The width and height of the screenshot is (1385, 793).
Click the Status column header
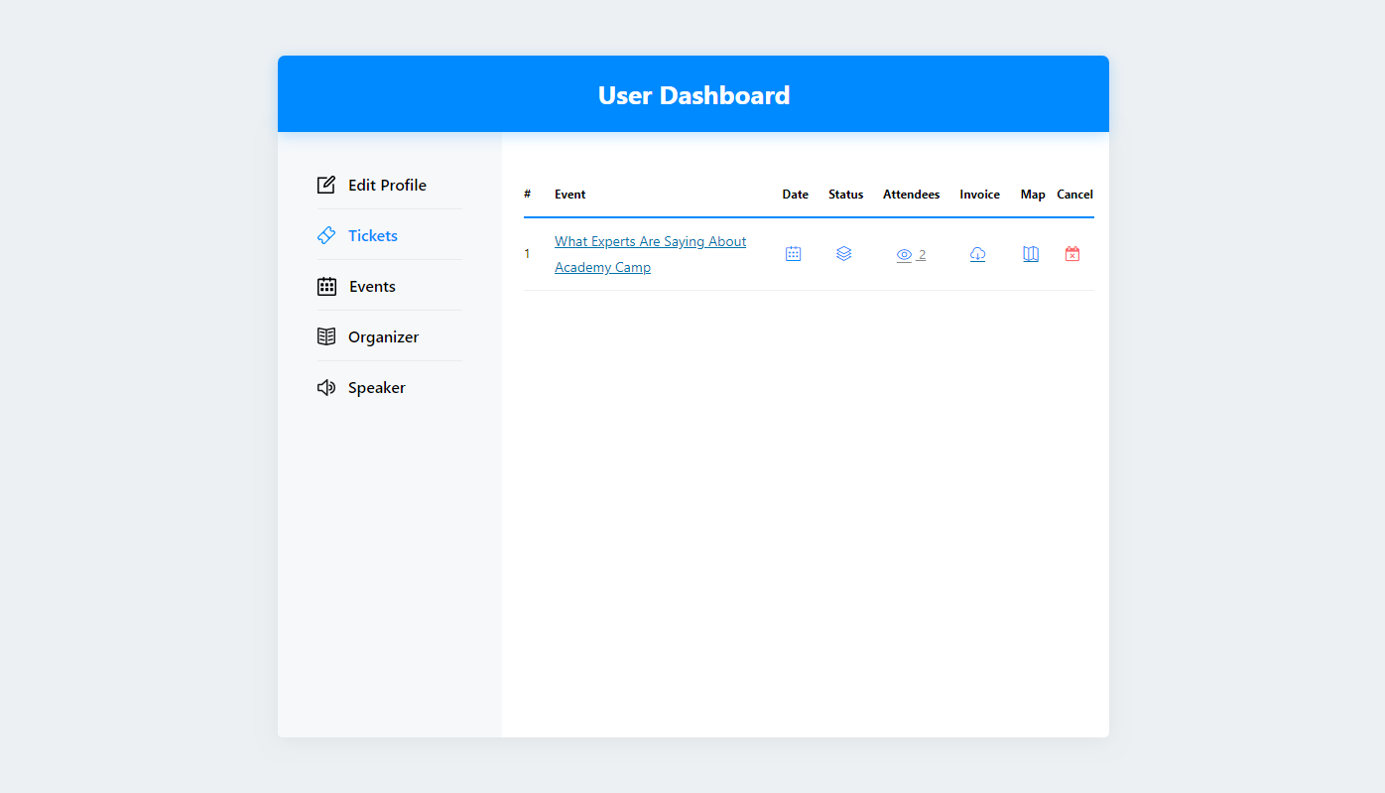[x=846, y=195]
